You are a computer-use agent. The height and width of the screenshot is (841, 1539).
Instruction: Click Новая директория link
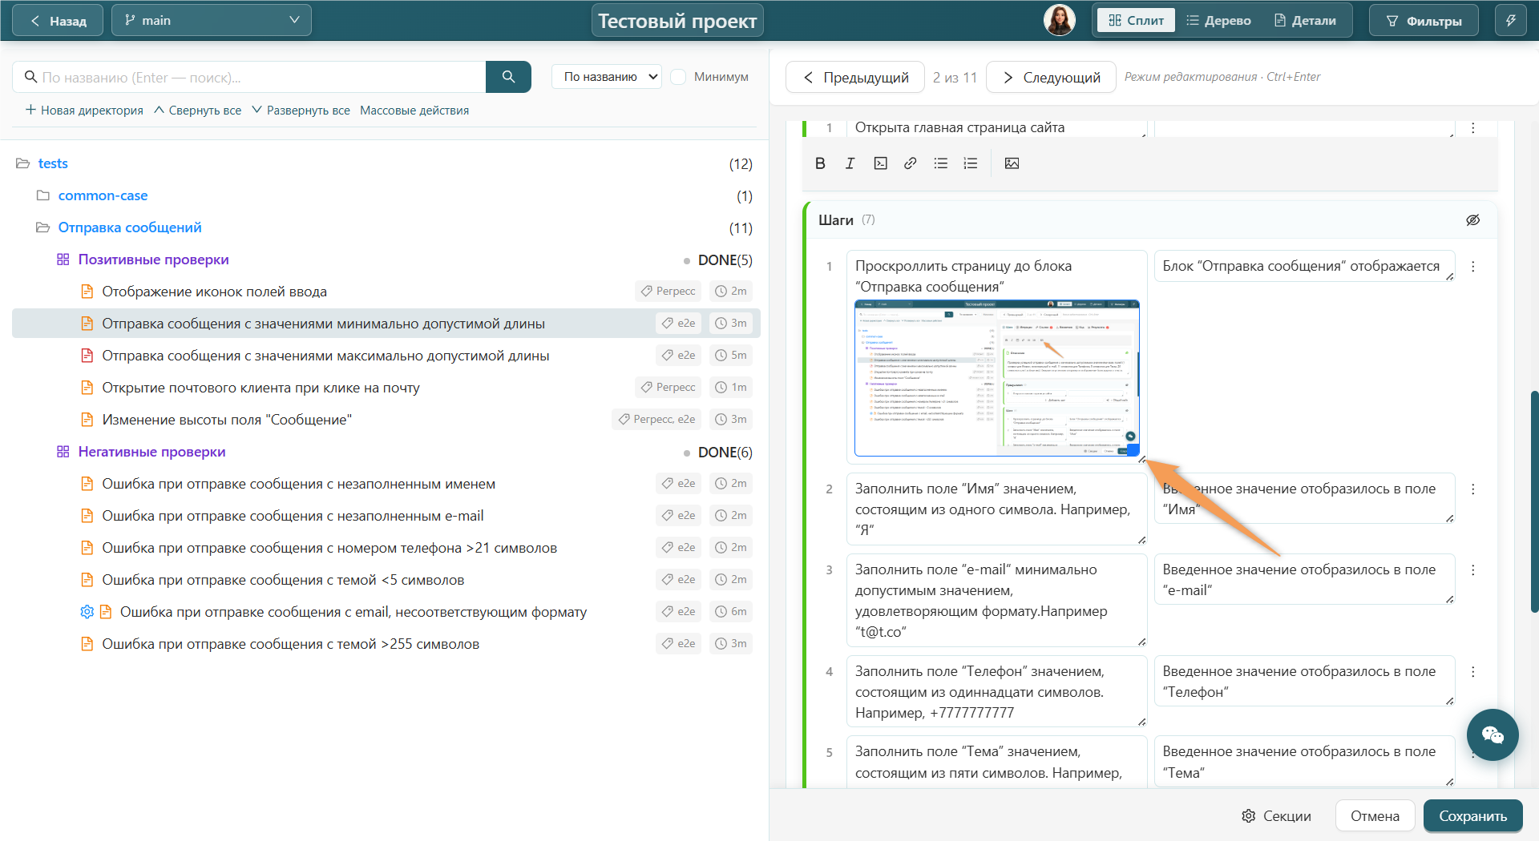pyautogui.click(x=84, y=111)
